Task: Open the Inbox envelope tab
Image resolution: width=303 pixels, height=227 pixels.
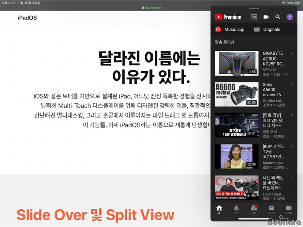Action: pyautogui.click(x=271, y=209)
